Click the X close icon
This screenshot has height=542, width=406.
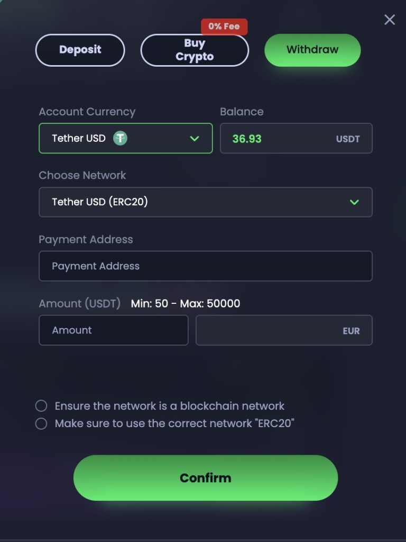(x=390, y=20)
